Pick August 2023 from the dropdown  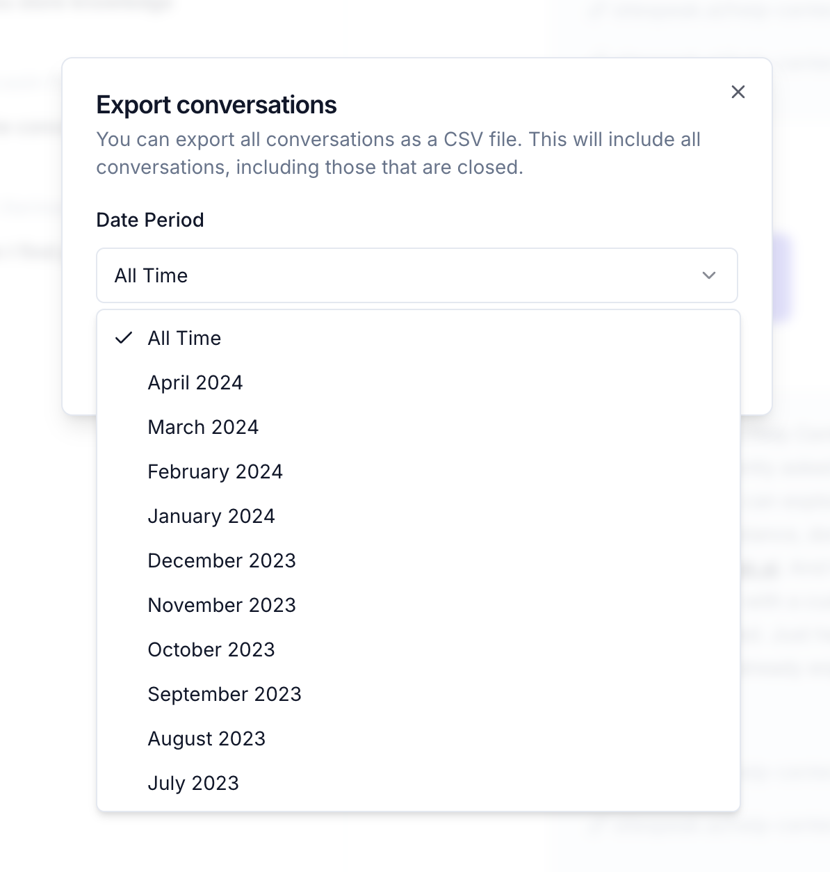point(206,738)
